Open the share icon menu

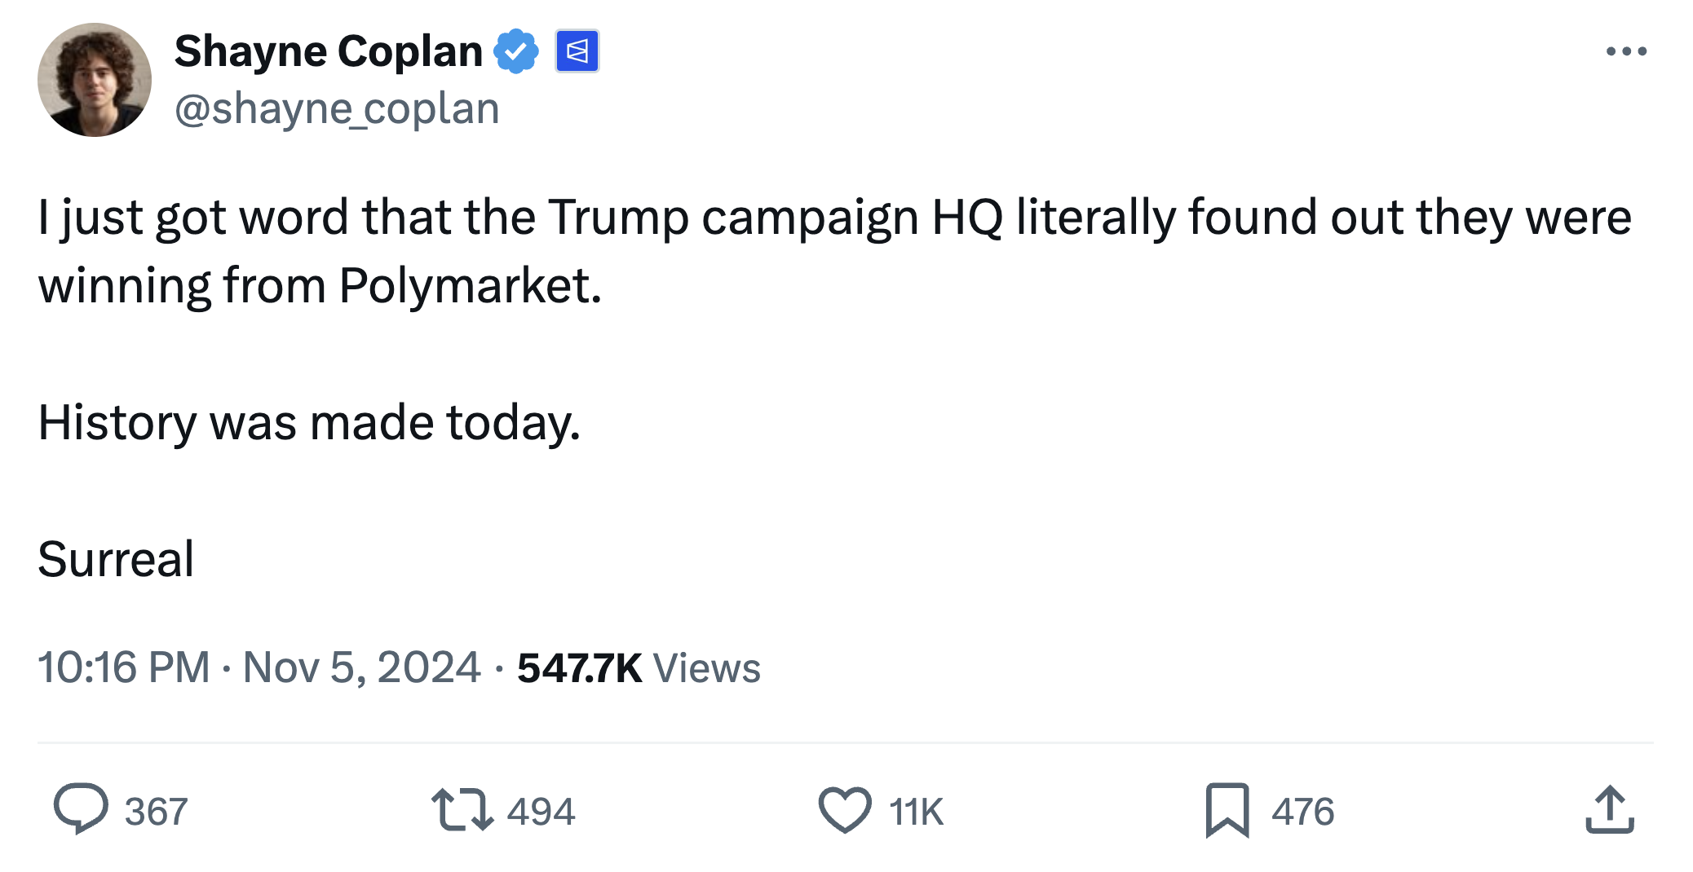1609,808
